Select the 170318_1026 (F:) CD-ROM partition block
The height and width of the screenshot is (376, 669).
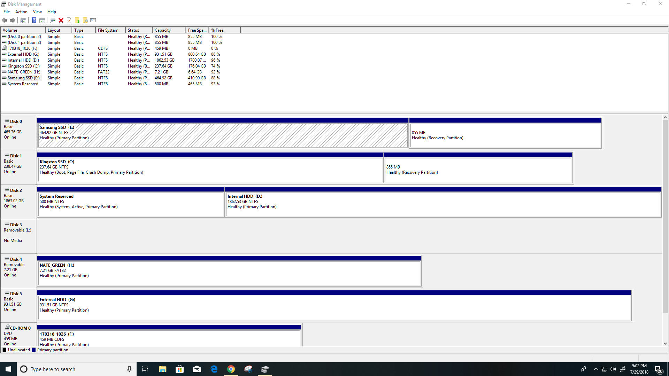(x=169, y=336)
